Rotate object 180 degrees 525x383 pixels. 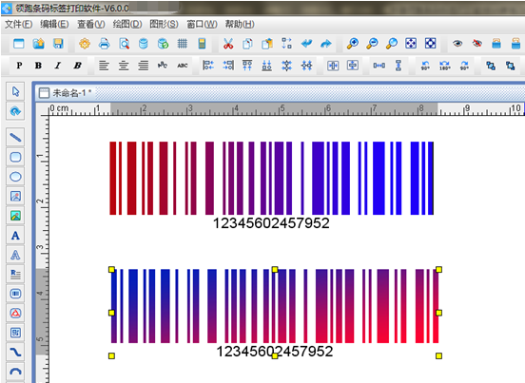coord(445,66)
